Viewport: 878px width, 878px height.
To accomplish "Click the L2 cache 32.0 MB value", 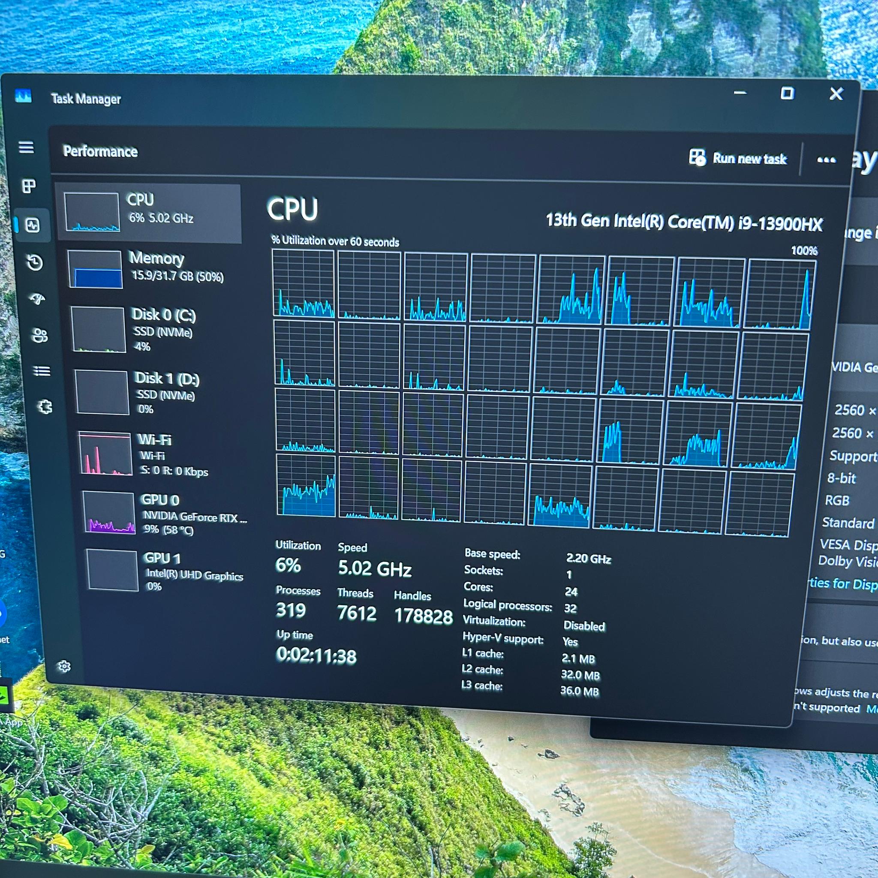I will (x=580, y=675).
